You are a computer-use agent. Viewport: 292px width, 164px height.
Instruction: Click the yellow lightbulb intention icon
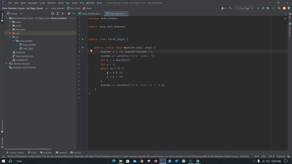[91, 51]
